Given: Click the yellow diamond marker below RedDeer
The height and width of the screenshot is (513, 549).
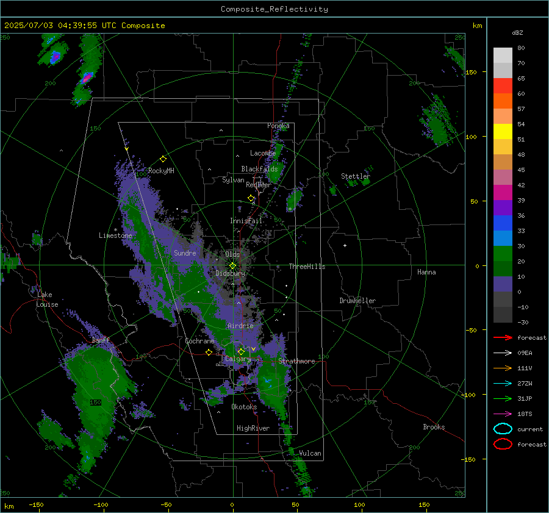Looking at the screenshot, I should (x=251, y=198).
